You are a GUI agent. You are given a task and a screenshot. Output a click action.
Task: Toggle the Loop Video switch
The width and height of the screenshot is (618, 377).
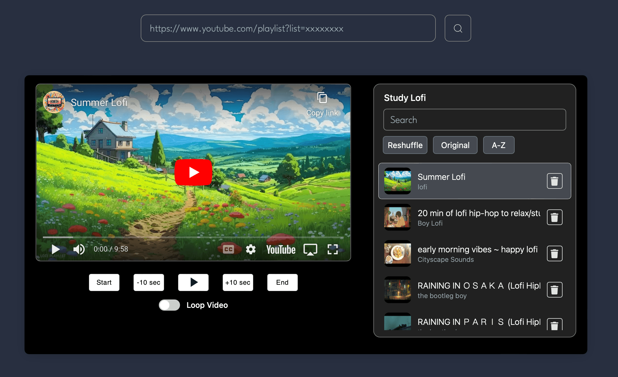point(169,305)
